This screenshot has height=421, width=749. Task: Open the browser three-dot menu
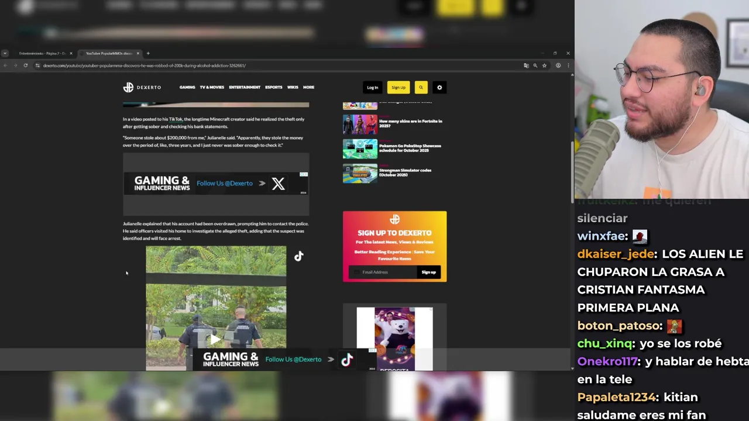point(568,65)
